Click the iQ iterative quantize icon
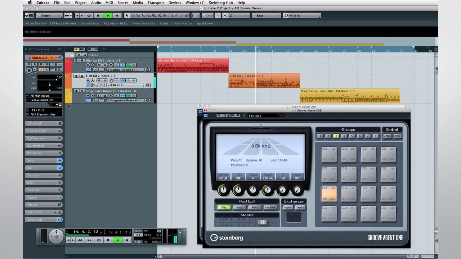This screenshot has height=259, width=461. (286, 15)
